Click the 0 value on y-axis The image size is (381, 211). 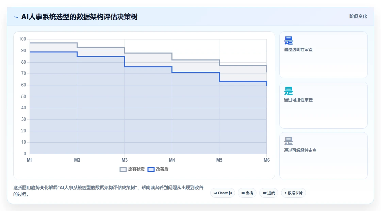click(25, 153)
